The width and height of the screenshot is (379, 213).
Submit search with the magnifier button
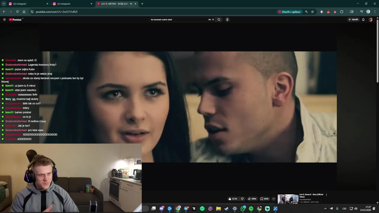[x=219, y=20]
